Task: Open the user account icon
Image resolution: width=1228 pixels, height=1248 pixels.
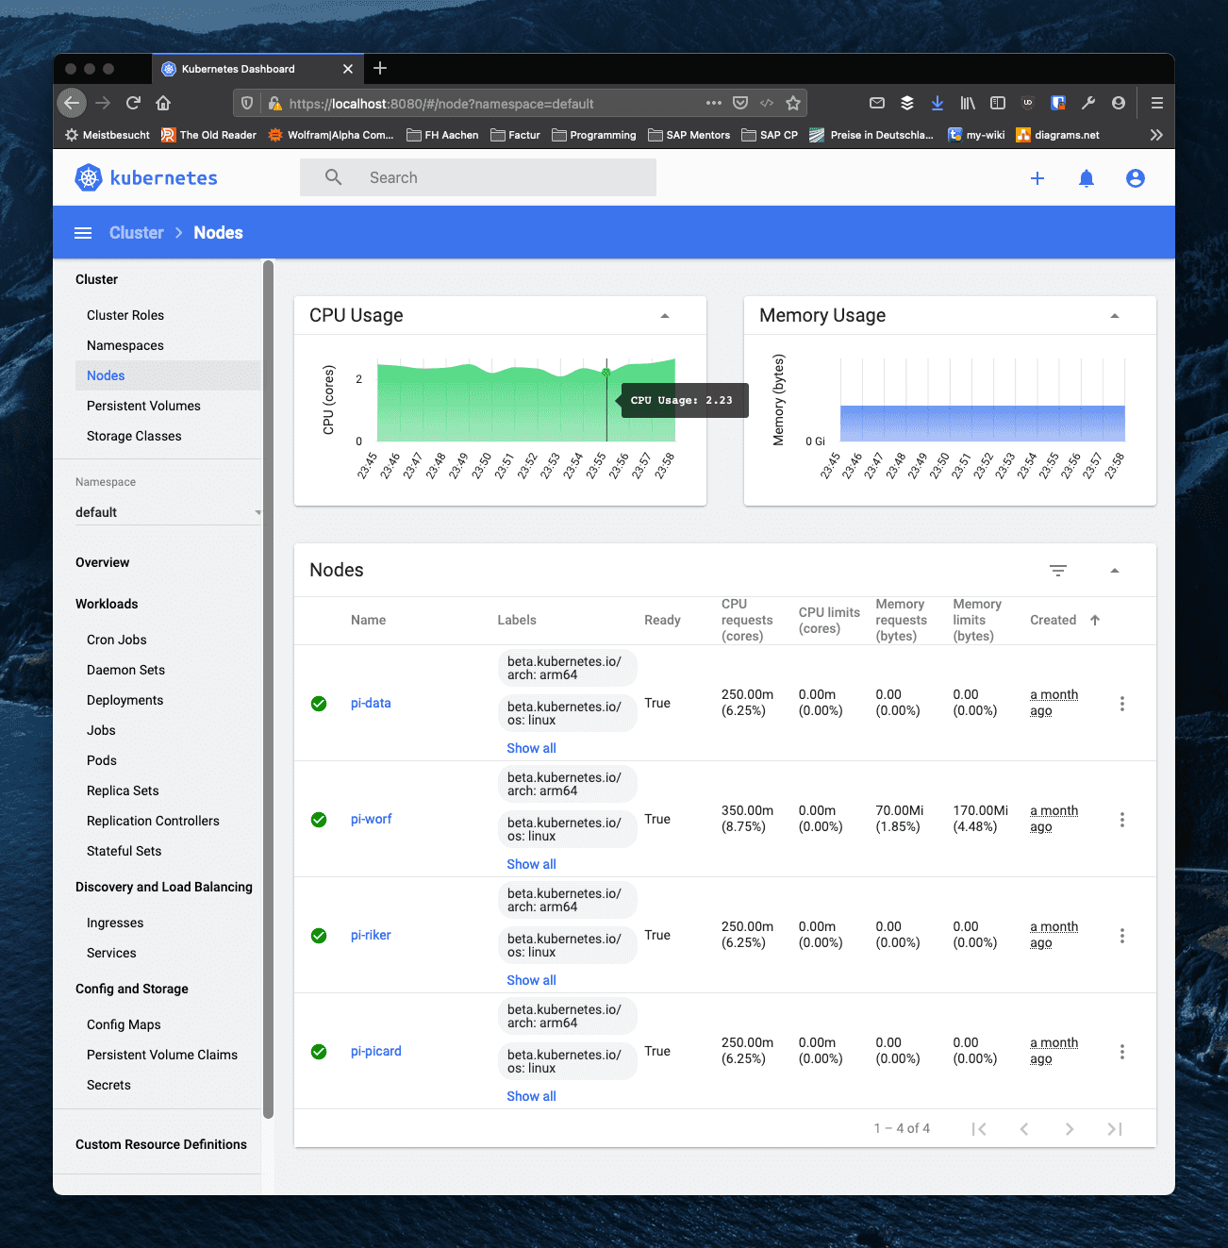Action: [1136, 178]
